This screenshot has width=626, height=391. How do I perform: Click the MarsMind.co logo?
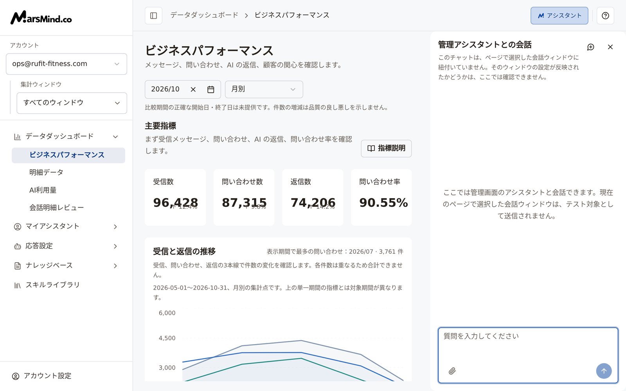tap(41, 18)
